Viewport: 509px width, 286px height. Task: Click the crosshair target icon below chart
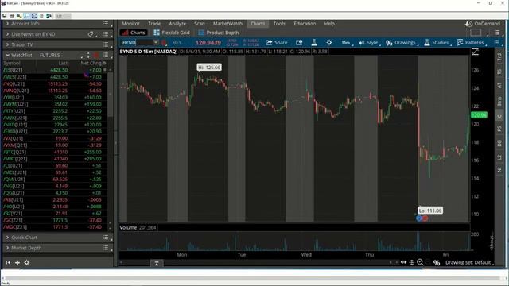pyautogui.click(x=412, y=262)
